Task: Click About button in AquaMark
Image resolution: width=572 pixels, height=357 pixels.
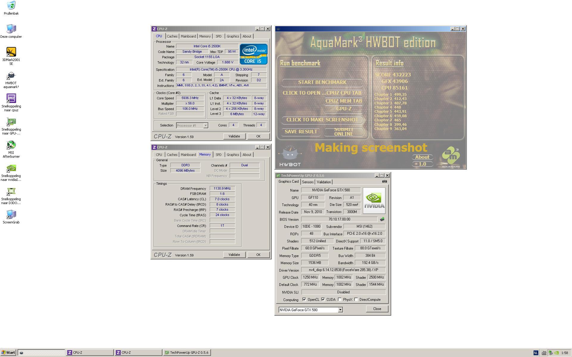Action: tap(422, 157)
